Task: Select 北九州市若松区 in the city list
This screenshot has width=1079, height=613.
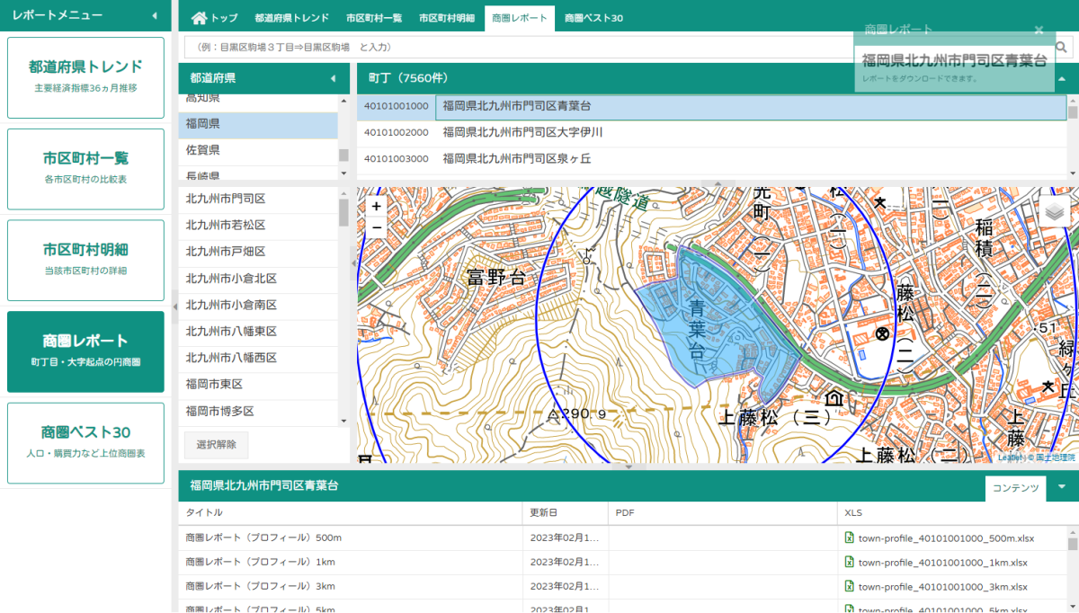Action: pyautogui.click(x=258, y=226)
